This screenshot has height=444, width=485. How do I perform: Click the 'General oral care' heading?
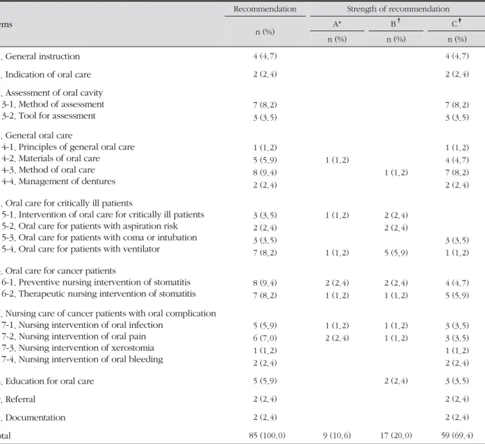39,135
